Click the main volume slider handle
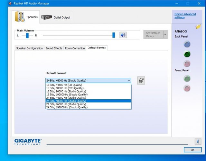Image resolution: width=206 pixels, height=161 pixels. coord(114,35)
